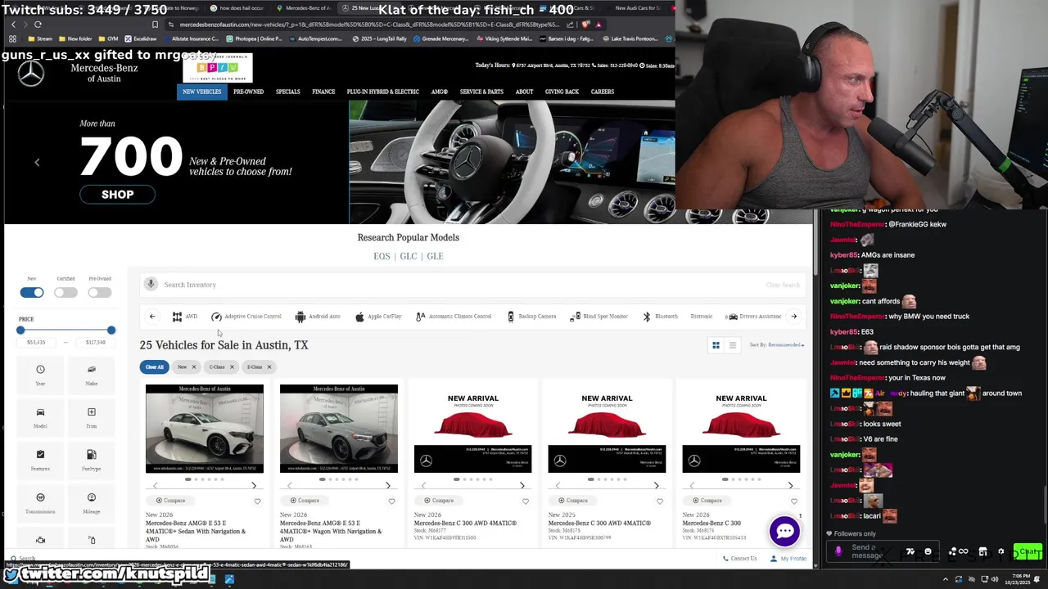
Task: Select the Android Auto feature filter
Action: 318,317
